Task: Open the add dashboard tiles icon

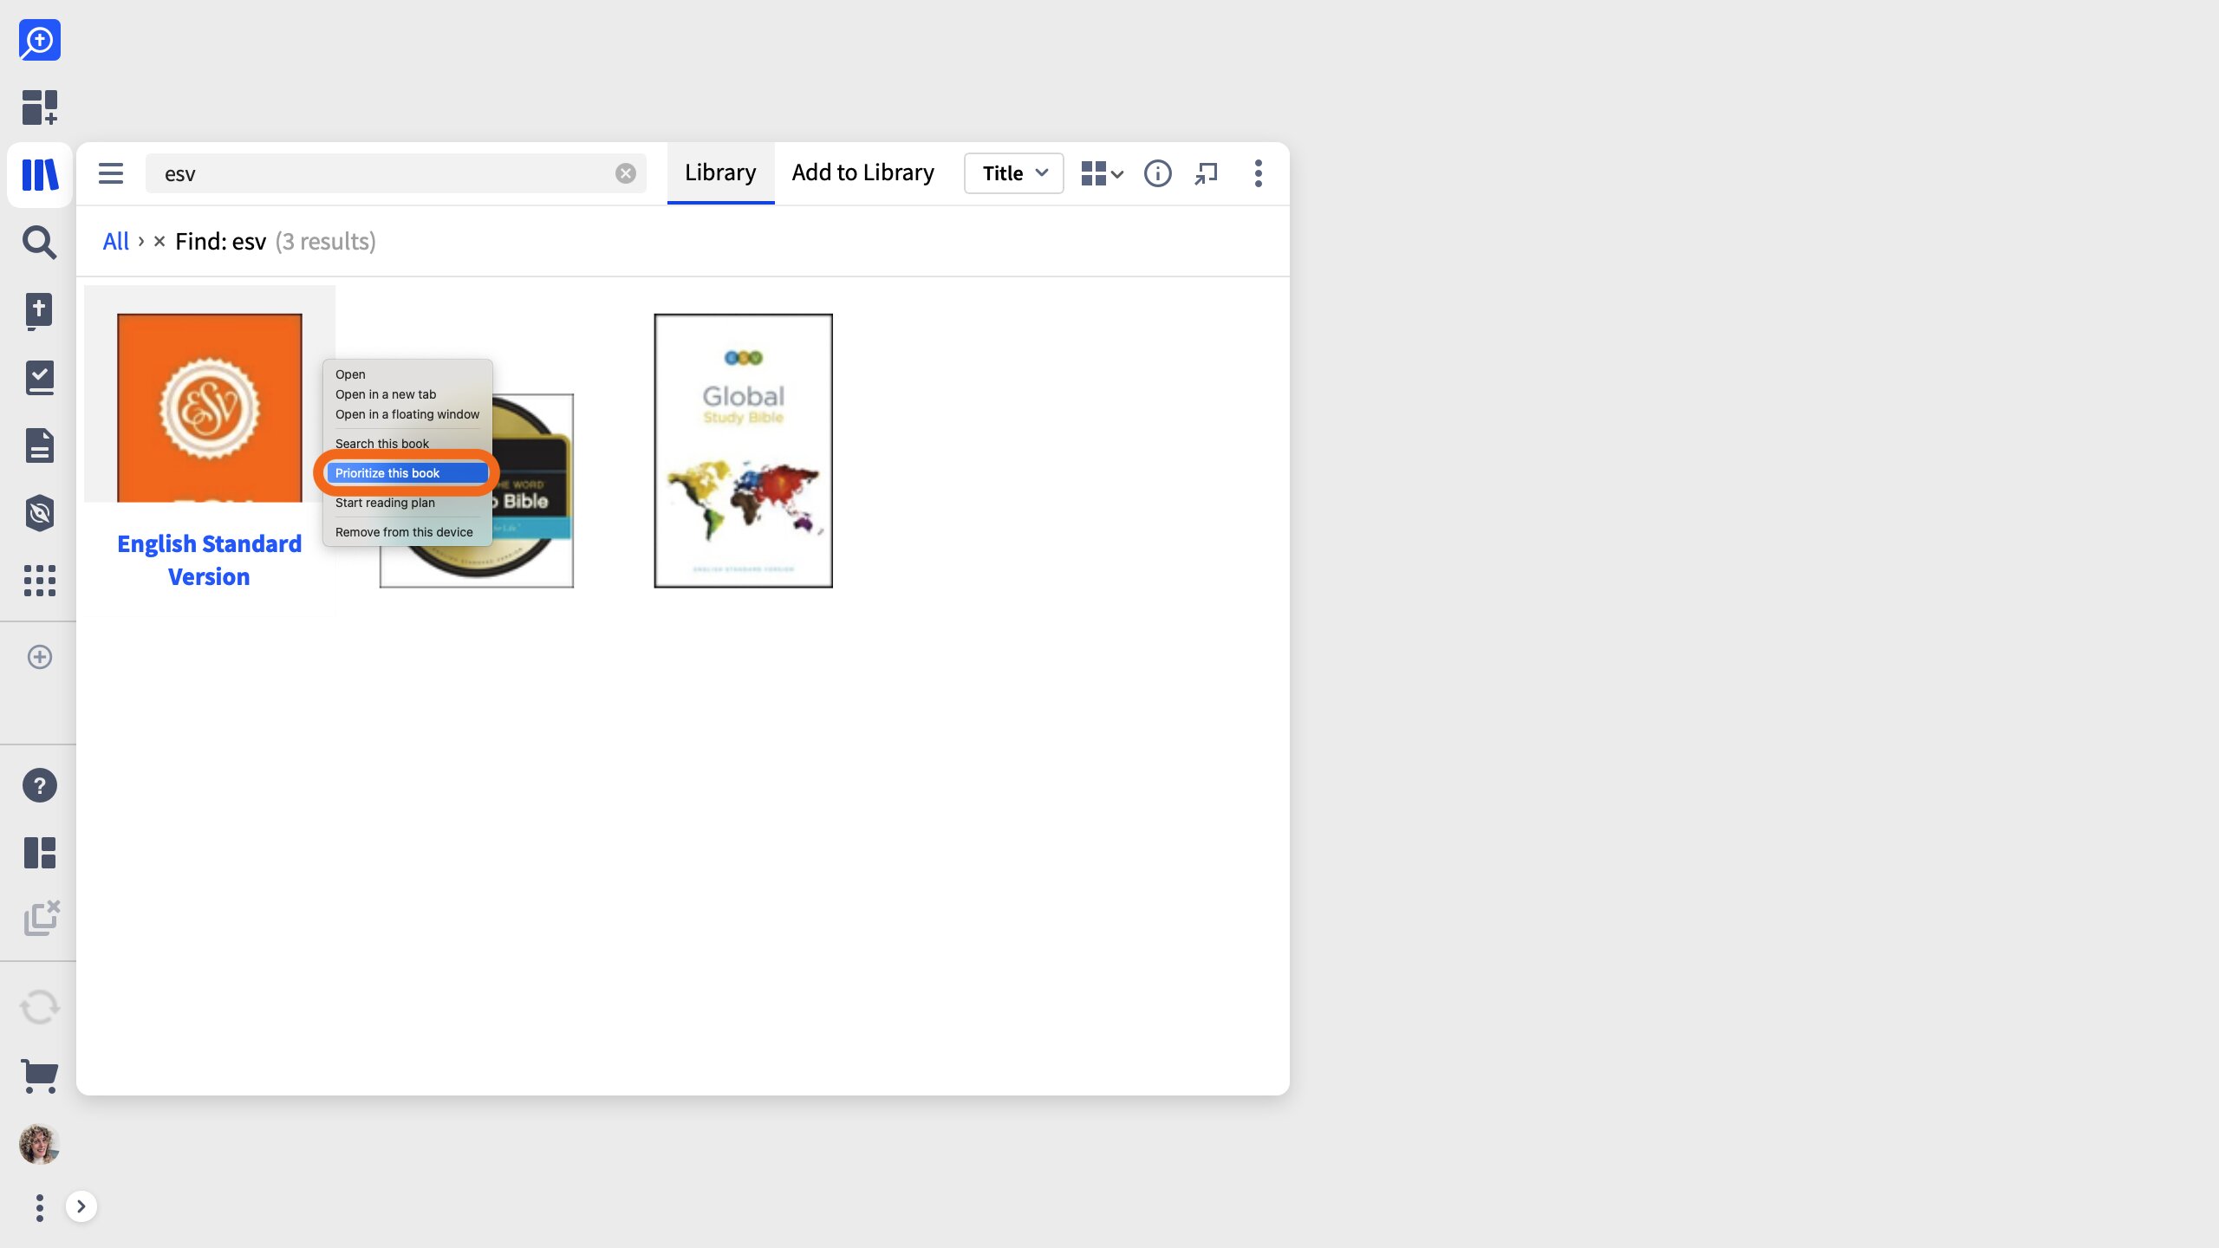Action: click(40, 107)
